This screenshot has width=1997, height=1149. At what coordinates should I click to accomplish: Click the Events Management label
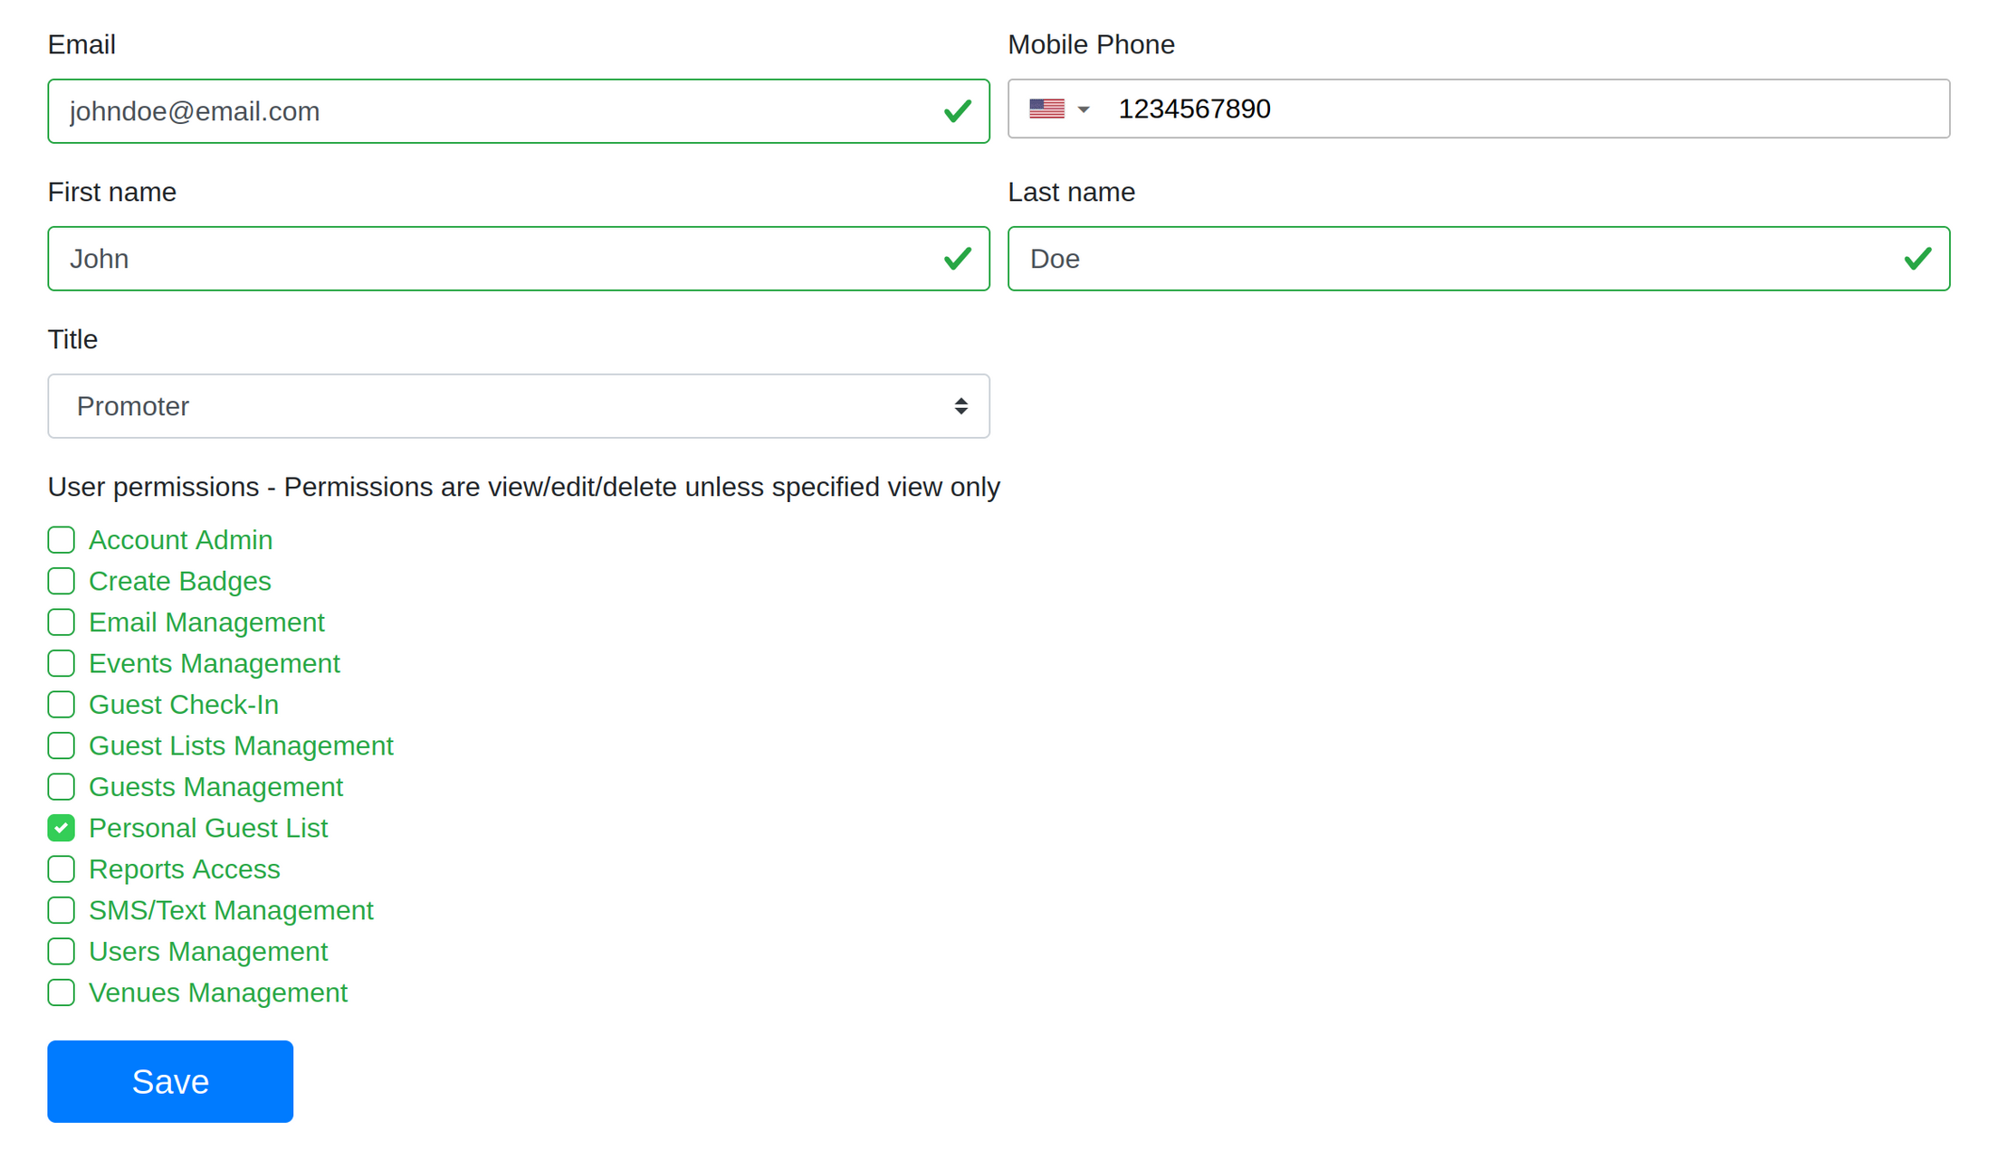(214, 663)
